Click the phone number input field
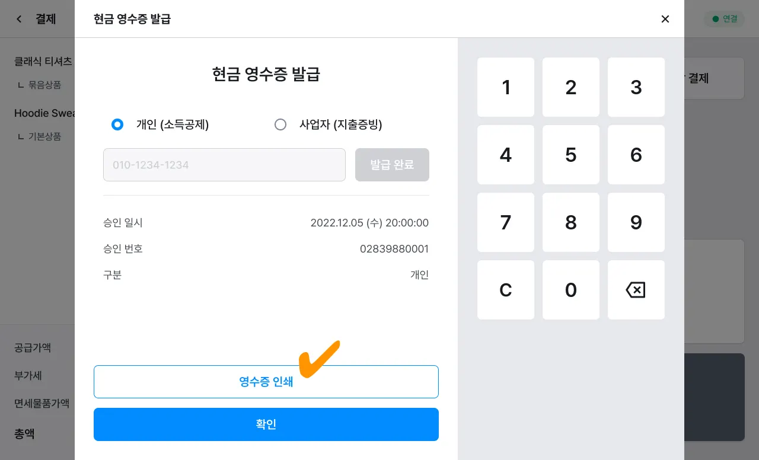This screenshot has width=759, height=460. (224, 165)
